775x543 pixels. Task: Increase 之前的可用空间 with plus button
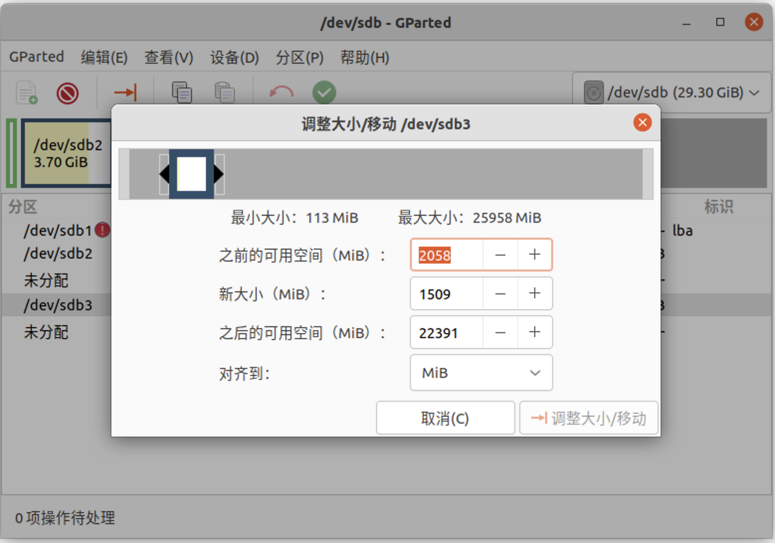click(x=535, y=255)
